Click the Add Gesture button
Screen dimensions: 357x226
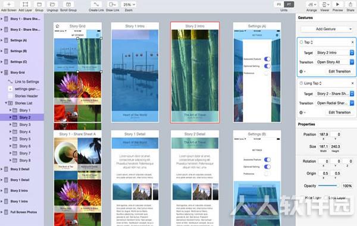click(326, 29)
